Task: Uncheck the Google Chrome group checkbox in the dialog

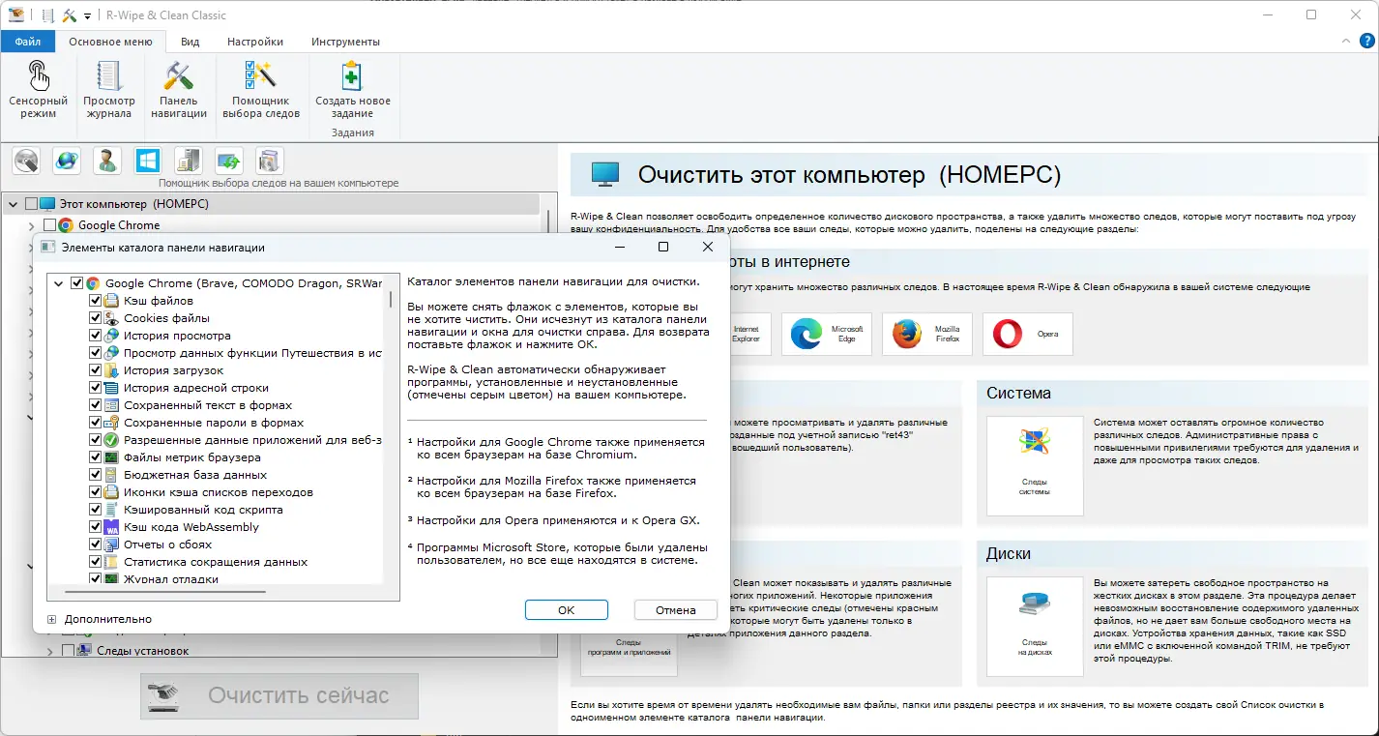Action: pyautogui.click(x=77, y=283)
